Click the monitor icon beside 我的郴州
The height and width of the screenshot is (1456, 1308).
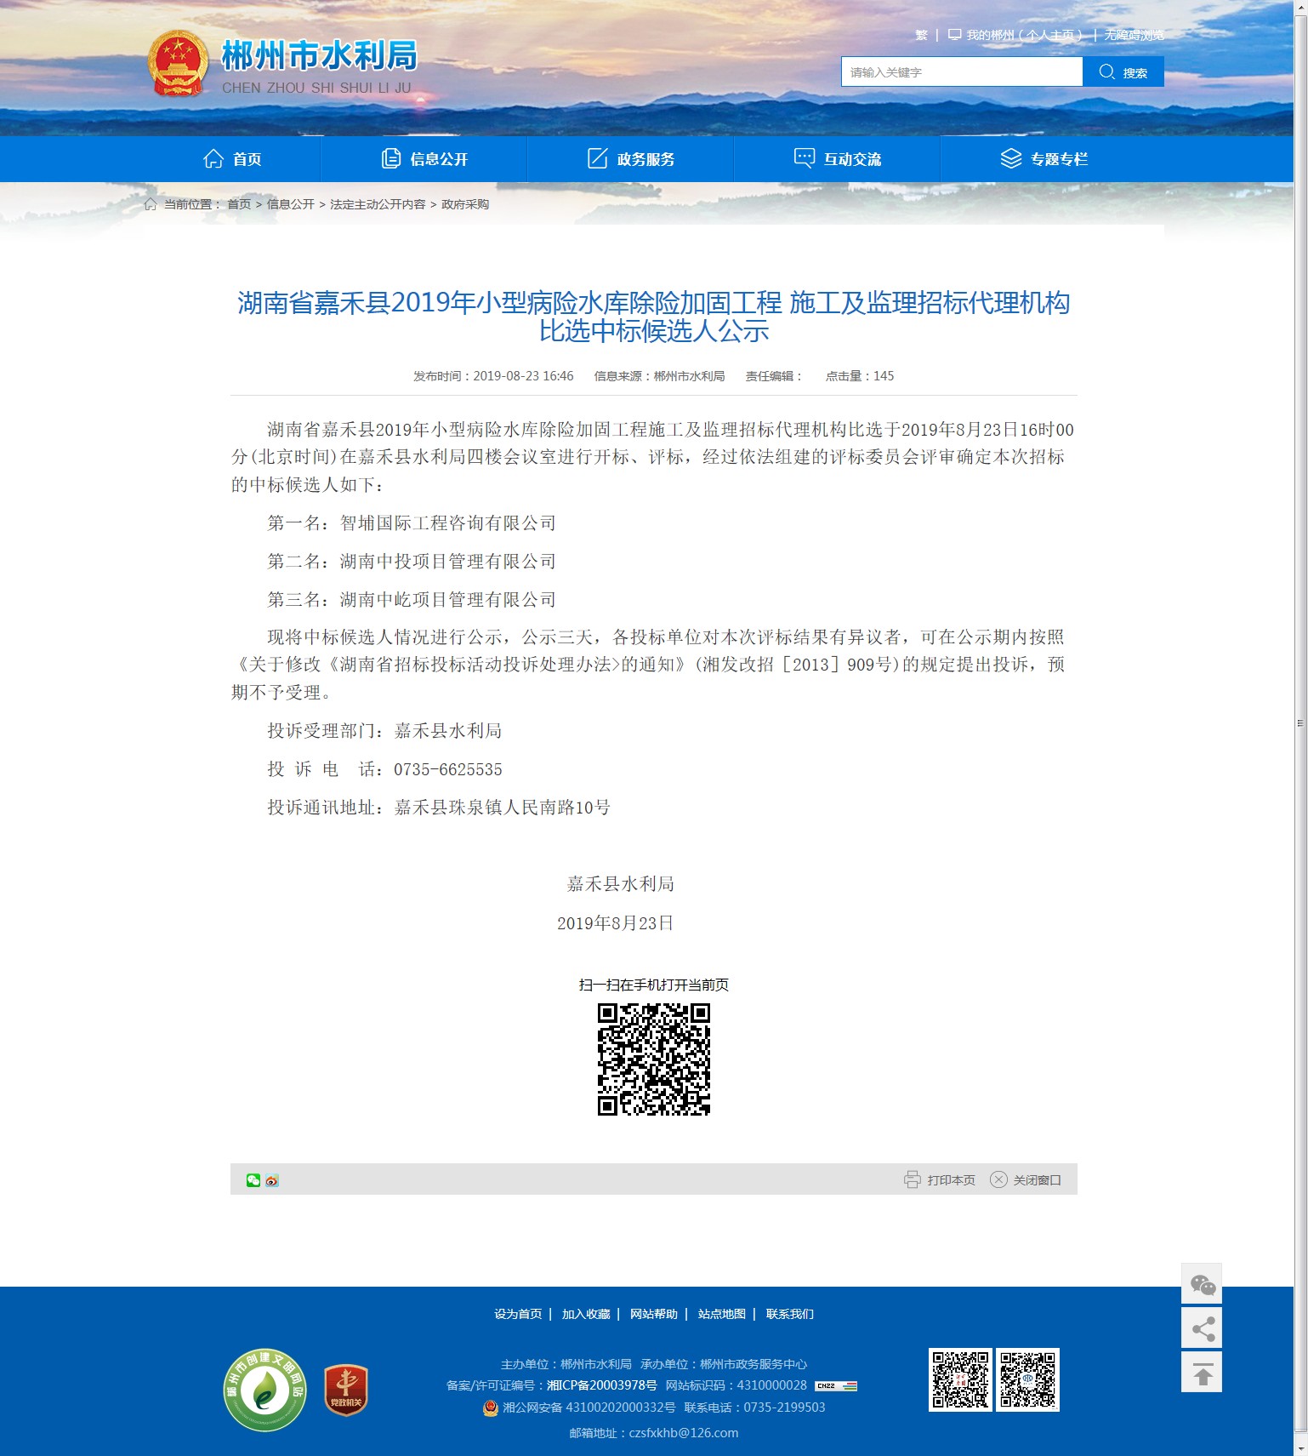pos(955,35)
